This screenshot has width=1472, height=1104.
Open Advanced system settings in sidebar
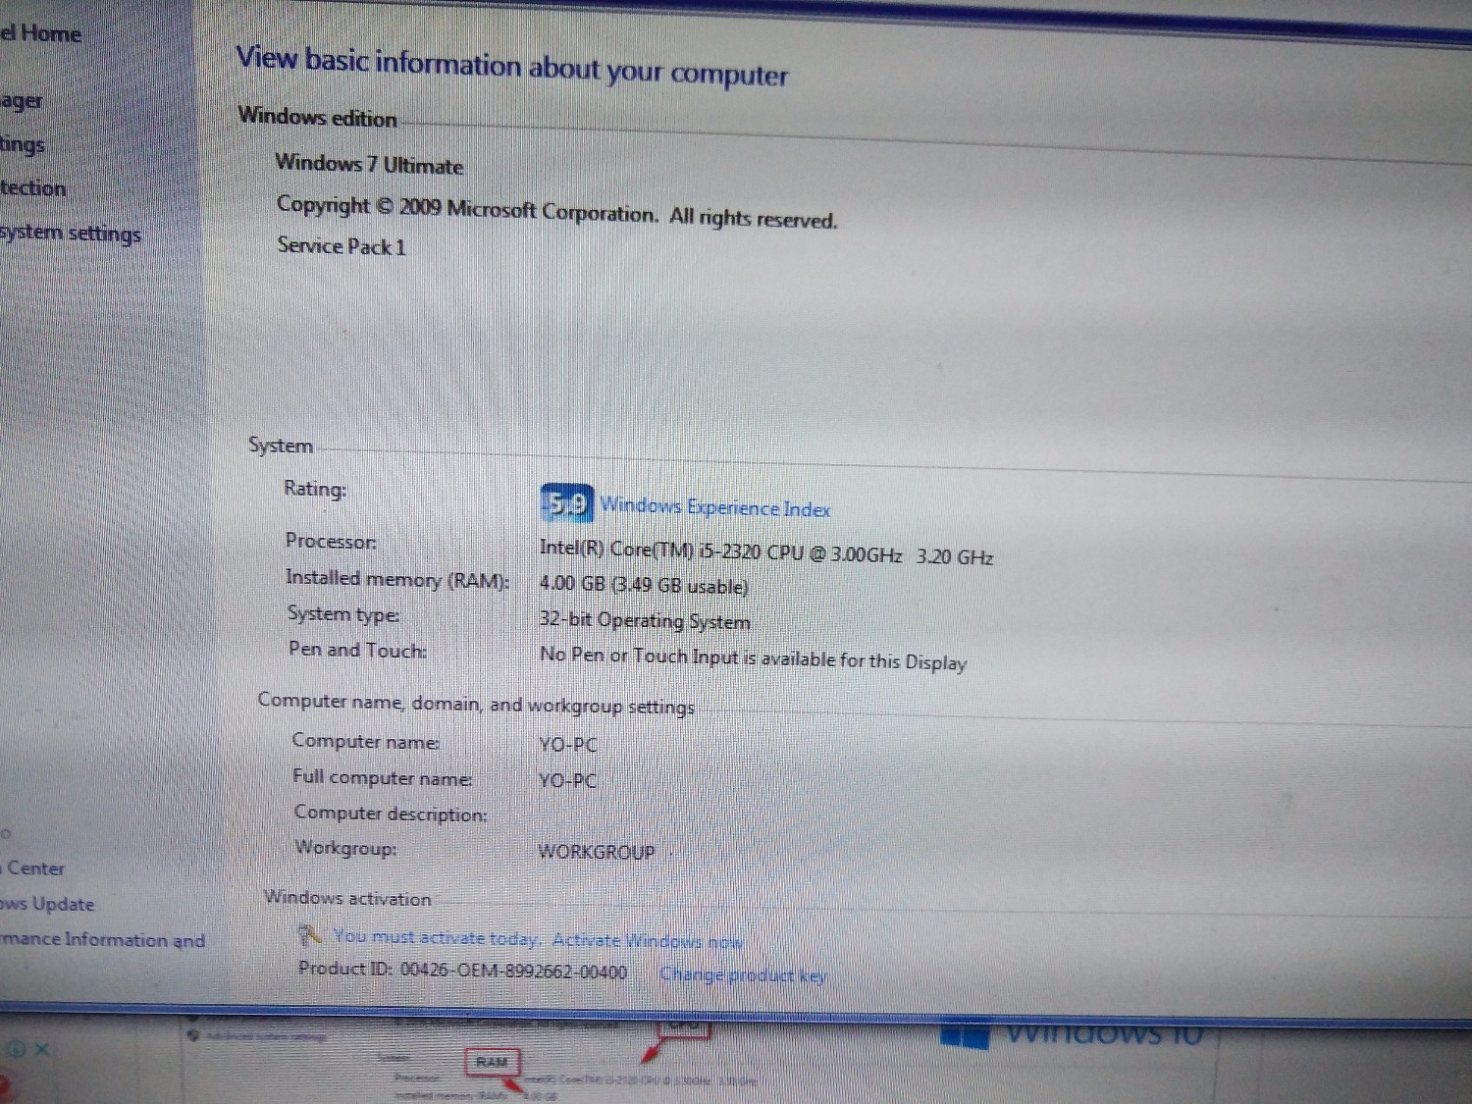point(70,233)
